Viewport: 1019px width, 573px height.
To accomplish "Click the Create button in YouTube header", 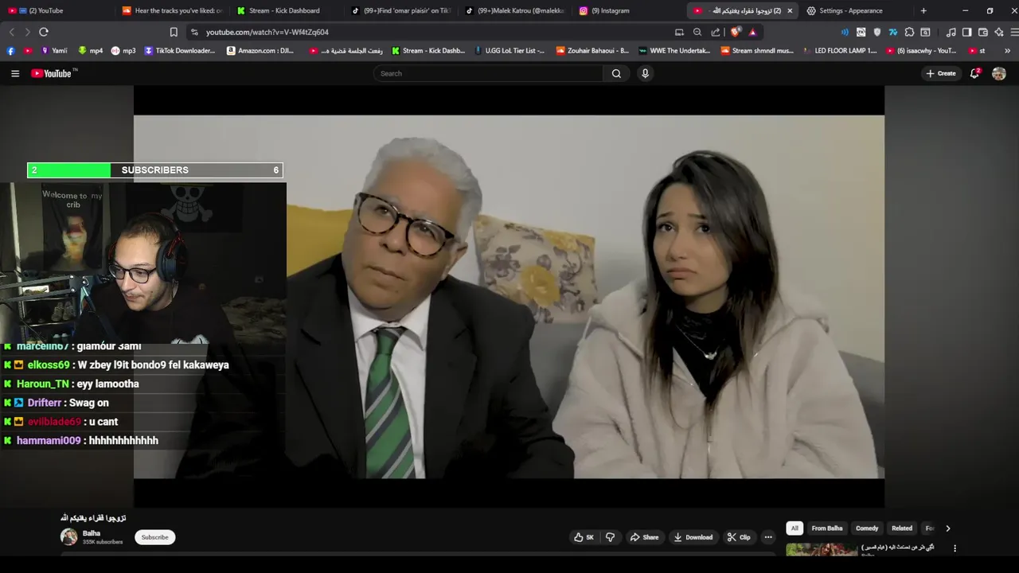I will (x=941, y=73).
